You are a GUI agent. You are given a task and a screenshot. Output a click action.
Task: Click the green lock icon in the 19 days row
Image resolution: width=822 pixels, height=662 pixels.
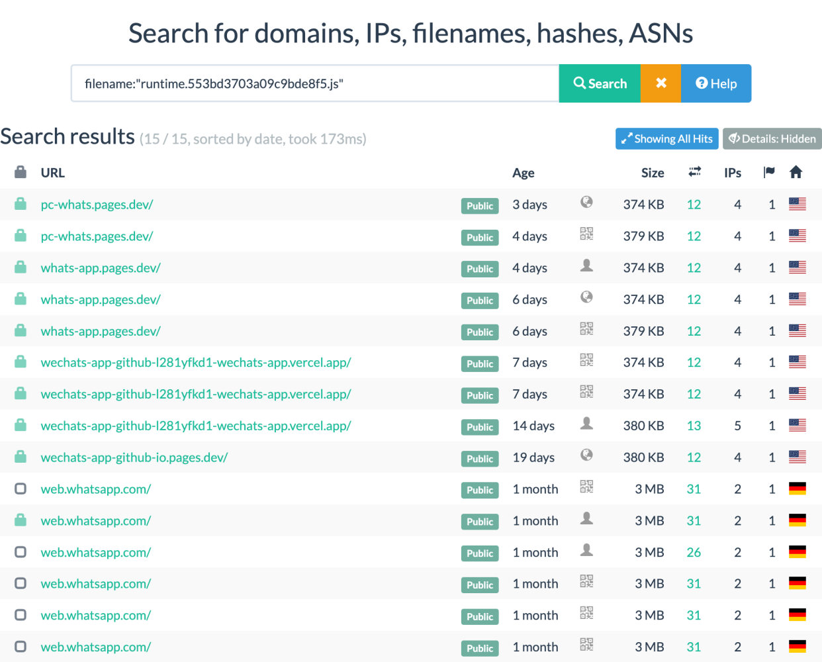[x=21, y=457]
